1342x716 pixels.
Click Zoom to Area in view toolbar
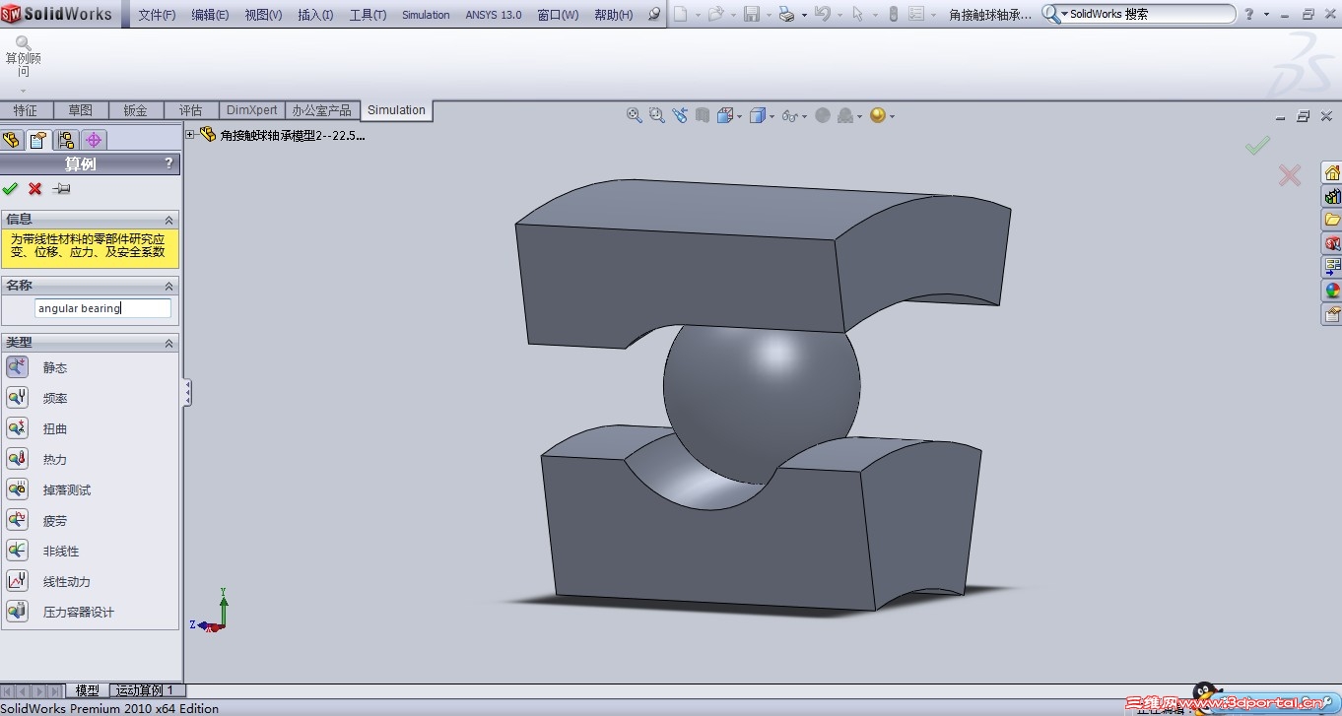point(657,115)
